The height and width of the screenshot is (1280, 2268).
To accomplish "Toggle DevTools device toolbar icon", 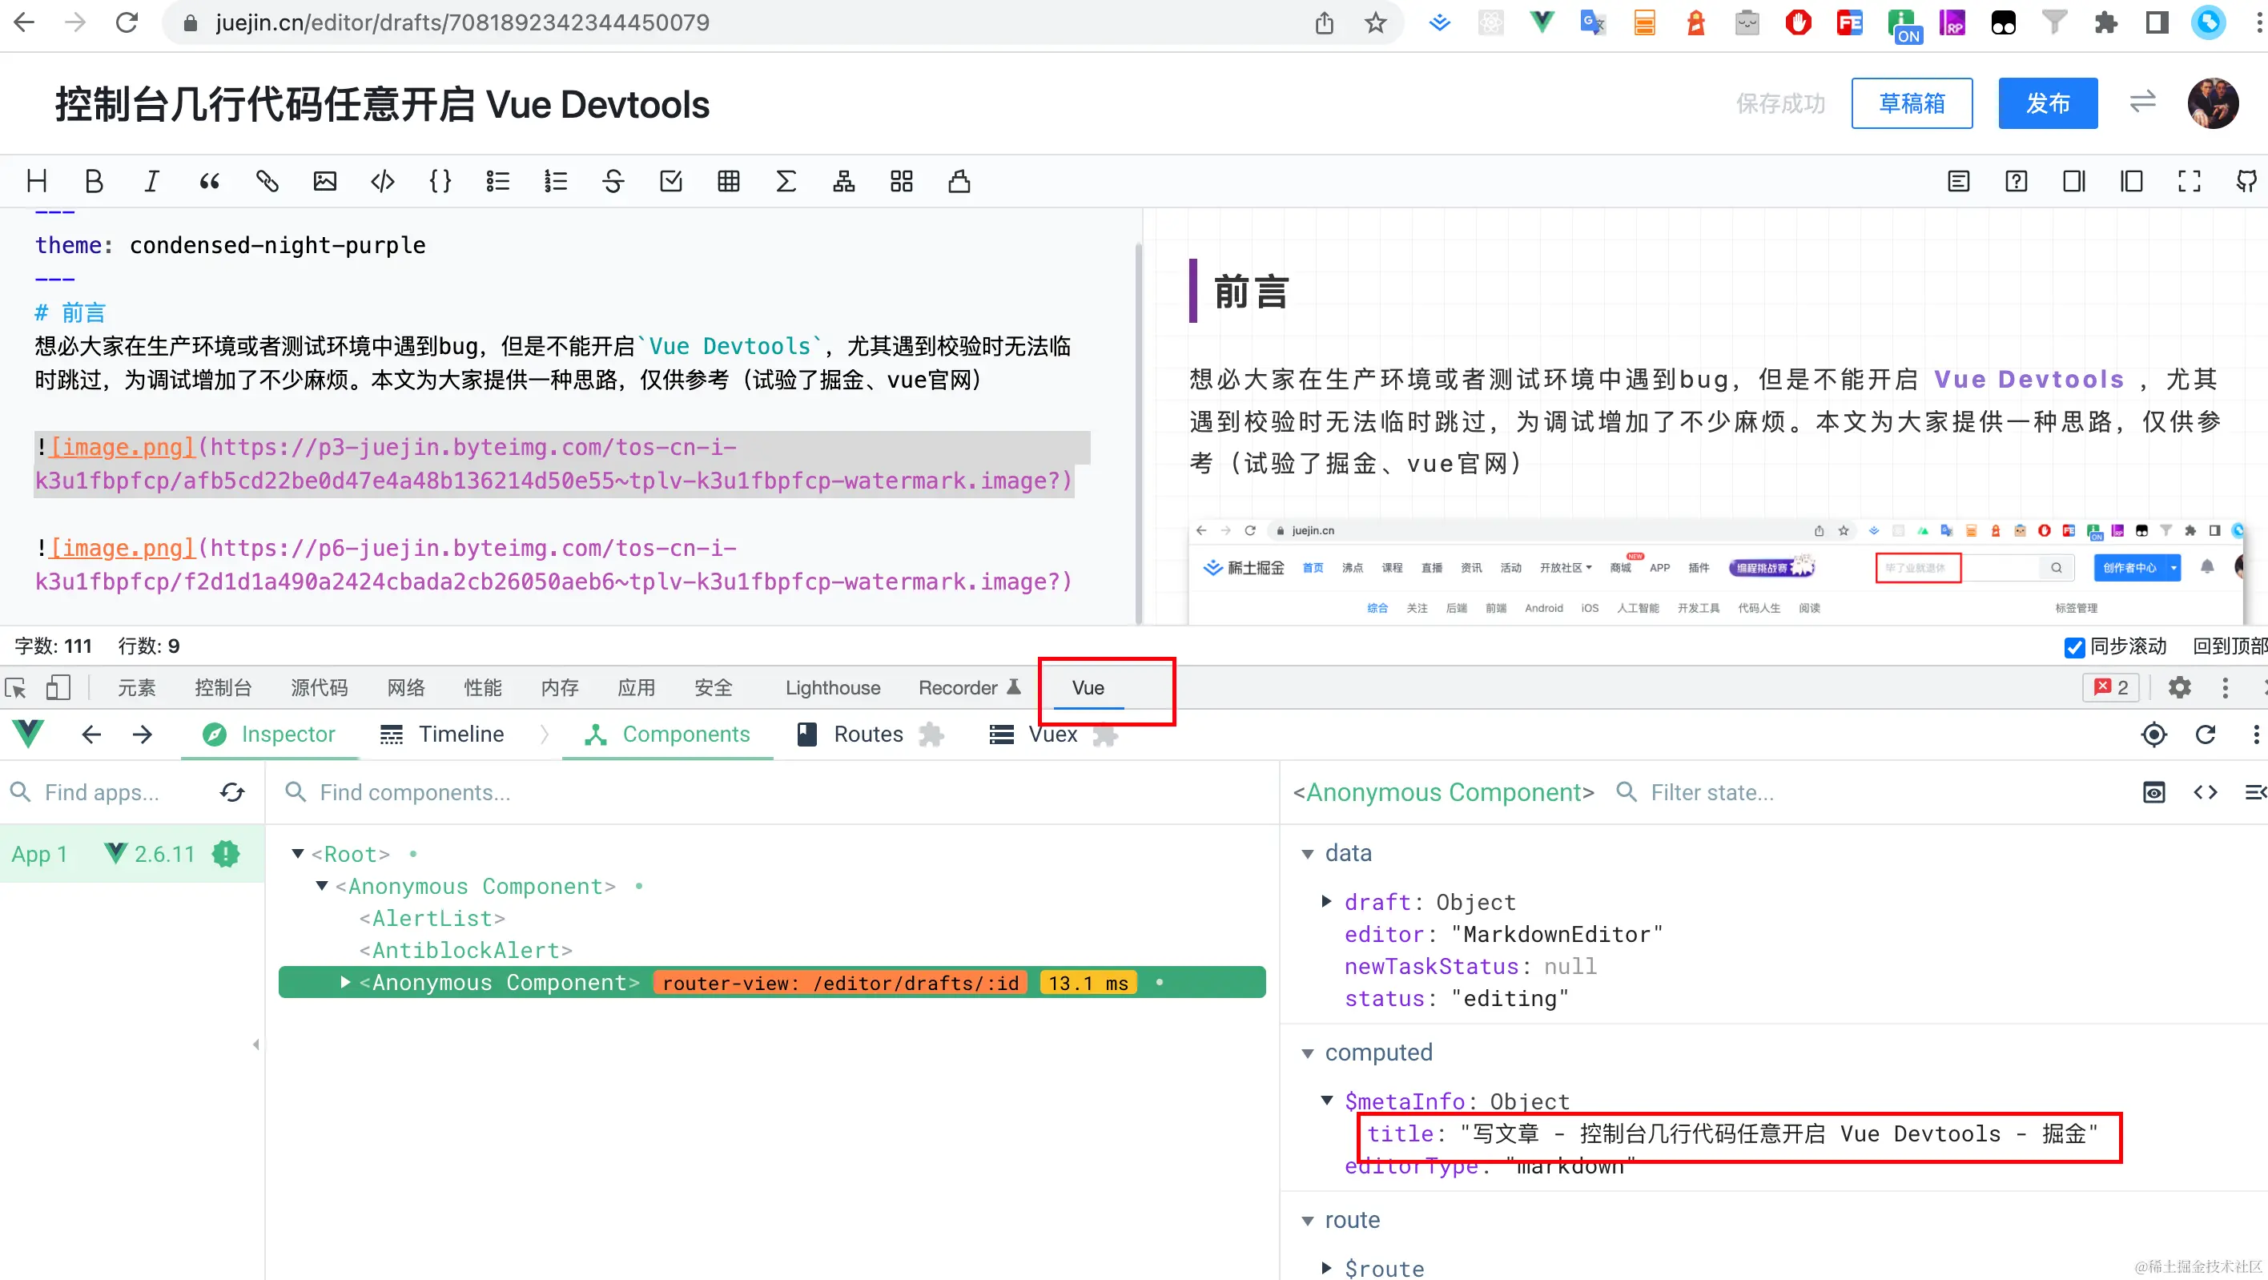I will 58,687.
